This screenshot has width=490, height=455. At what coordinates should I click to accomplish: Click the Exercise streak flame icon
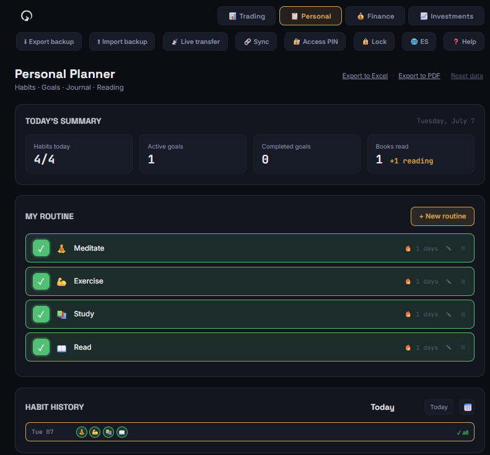[408, 282]
